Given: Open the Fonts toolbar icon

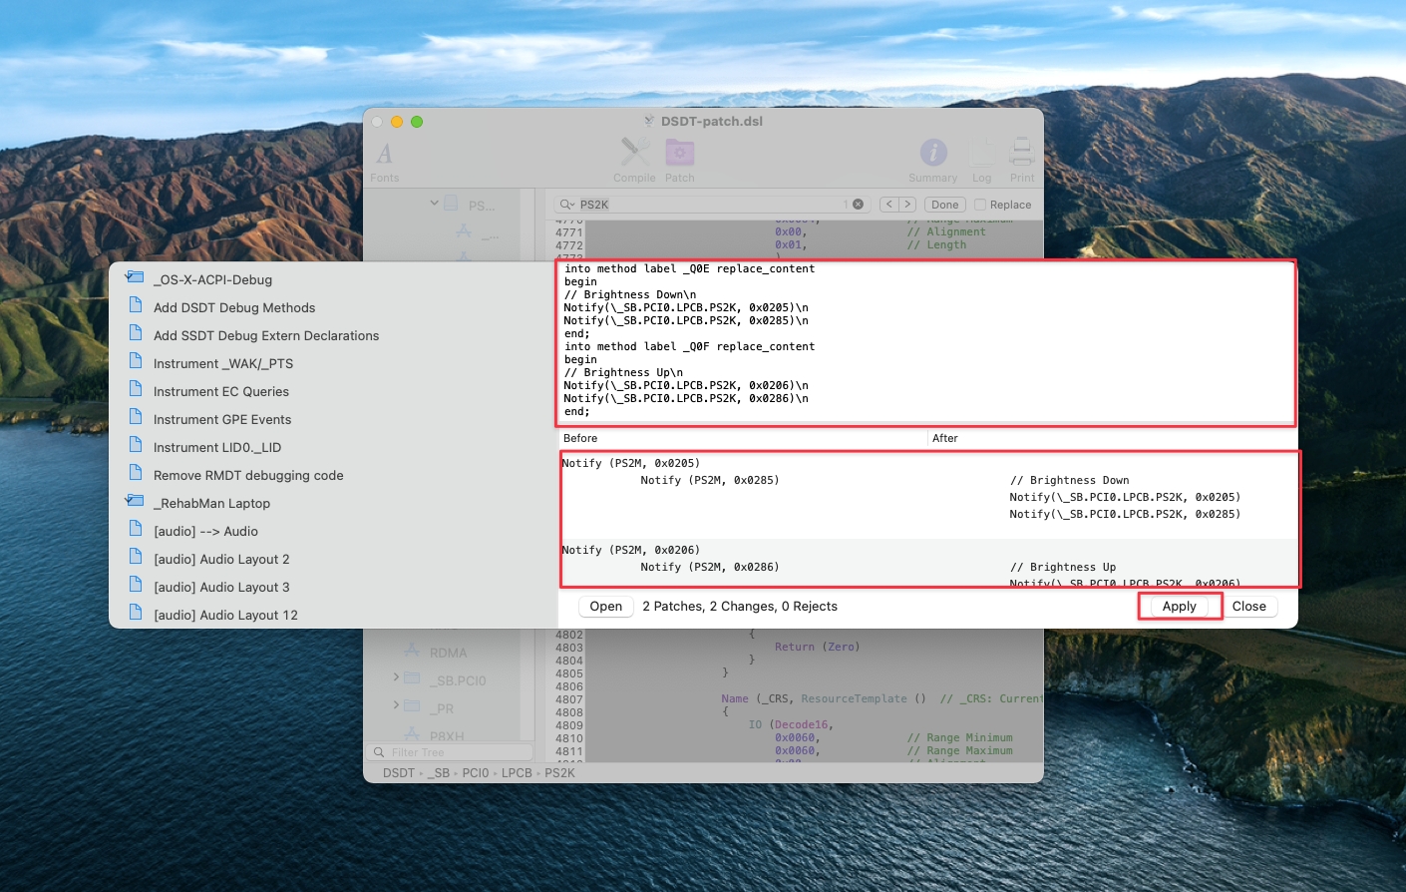Looking at the screenshot, I should point(384,154).
